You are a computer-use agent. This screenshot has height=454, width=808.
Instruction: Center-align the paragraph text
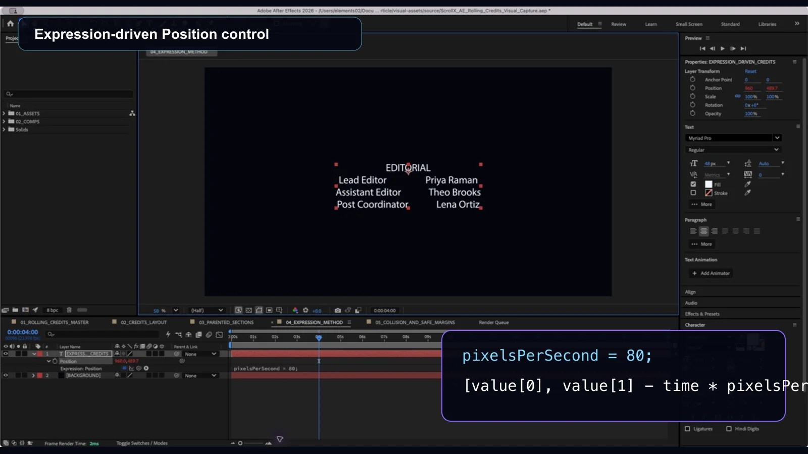coord(703,231)
